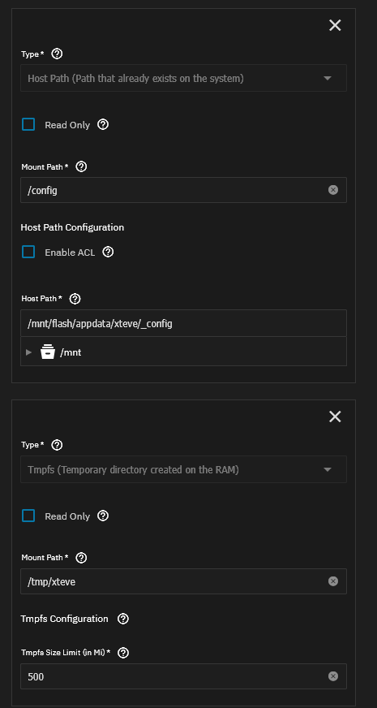Screen dimensions: 377x708
Task: Clear the /tmp/xteve mount path
Action: click(x=332, y=581)
